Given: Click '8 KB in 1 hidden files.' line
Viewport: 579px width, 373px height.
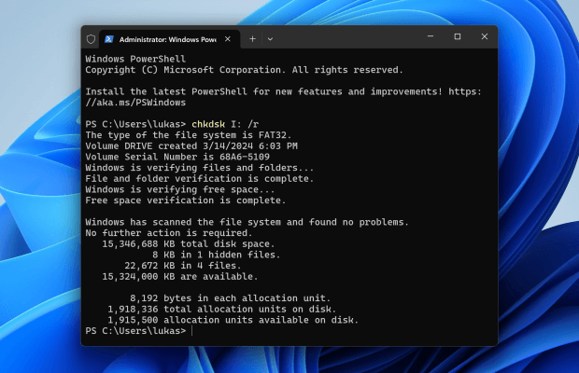Looking at the screenshot, I should [x=217, y=255].
